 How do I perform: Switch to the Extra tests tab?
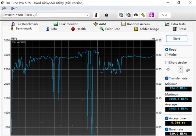[x=175, y=24]
